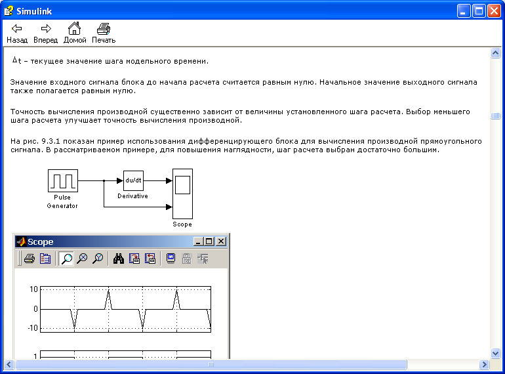Screen dimensions: 505x374
Task: Click Scope save axes settings icon
Action: pyautogui.click(x=134, y=259)
